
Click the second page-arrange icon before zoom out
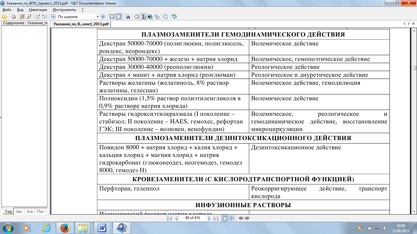[45, 16]
